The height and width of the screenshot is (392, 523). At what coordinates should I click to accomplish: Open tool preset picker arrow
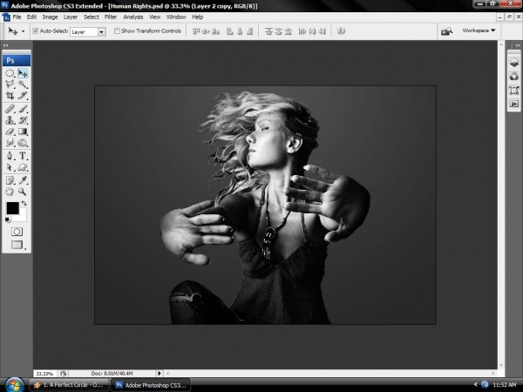pyautogui.click(x=23, y=31)
